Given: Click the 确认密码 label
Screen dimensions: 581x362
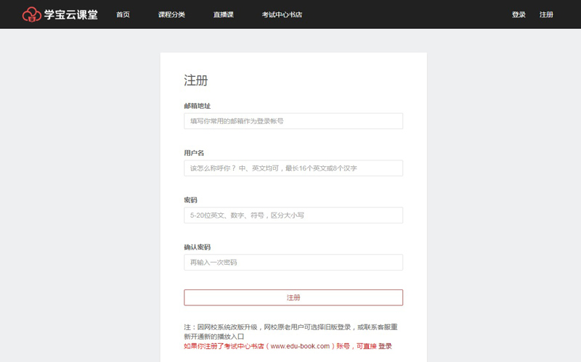Looking at the screenshot, I should coord(197,247).
